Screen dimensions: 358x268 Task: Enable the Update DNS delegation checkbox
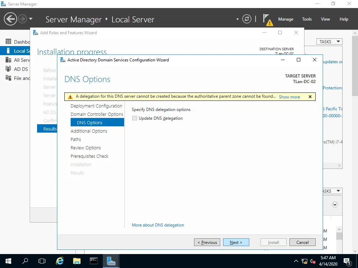click(x=135, y=118)
